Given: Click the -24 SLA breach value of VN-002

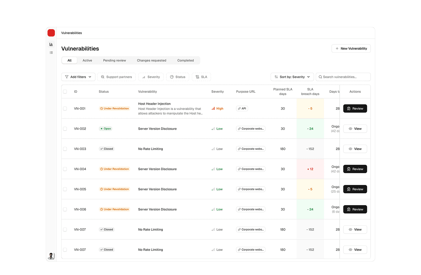Looking at the screenshot, I should [310, 129].
